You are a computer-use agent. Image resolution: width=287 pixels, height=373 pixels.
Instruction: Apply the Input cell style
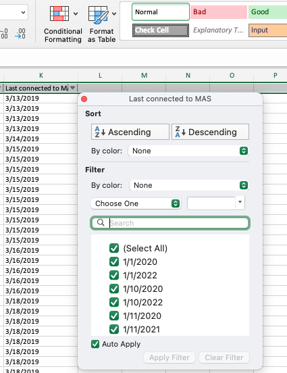tap(267, 30)
